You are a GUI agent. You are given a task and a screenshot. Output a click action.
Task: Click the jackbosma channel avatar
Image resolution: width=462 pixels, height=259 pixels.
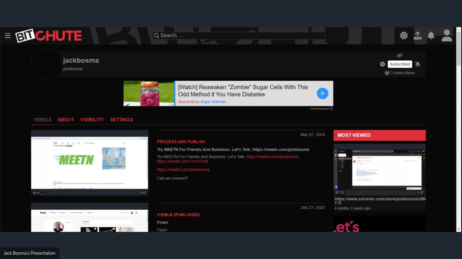[46, 64]
